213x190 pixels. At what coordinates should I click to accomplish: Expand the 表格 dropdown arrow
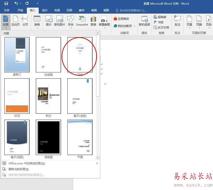point(37,28)
